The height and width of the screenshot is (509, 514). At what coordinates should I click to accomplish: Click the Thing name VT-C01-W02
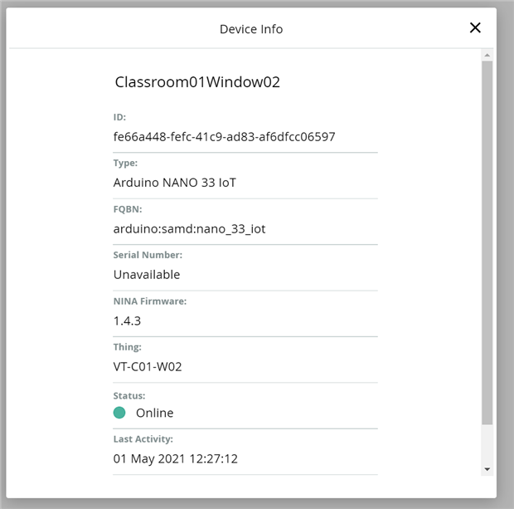coord(148,367)
